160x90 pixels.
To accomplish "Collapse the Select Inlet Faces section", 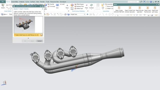I will click(x=42, y=9).
